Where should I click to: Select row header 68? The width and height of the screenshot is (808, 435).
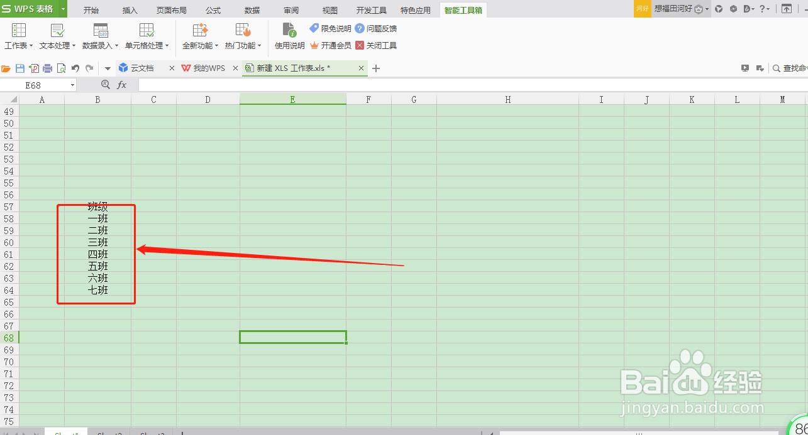coord(9,338)
